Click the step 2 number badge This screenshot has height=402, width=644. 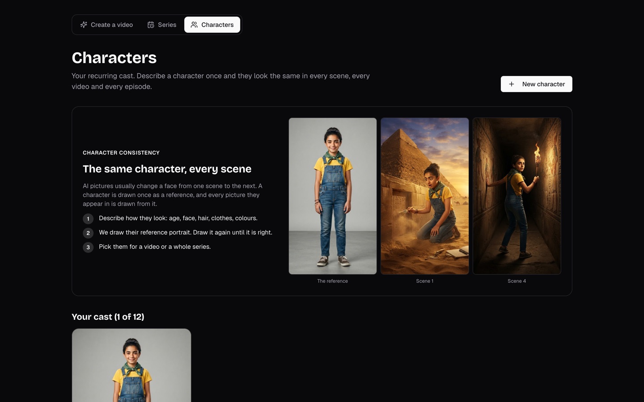(88, 233)
